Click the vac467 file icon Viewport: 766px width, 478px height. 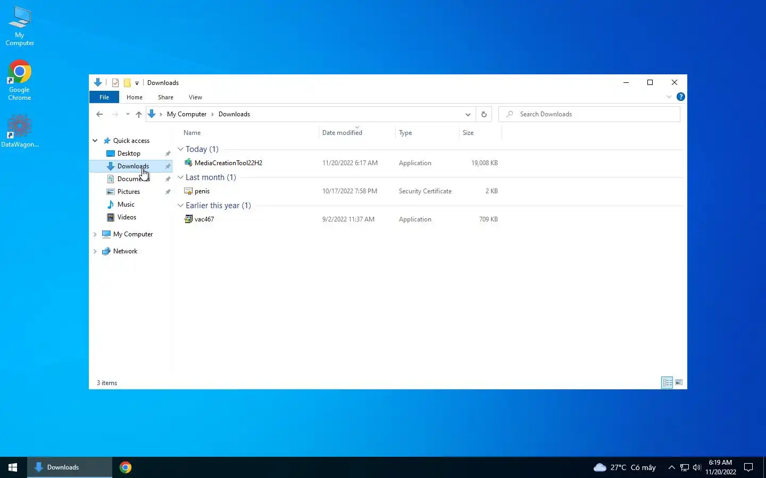pyautogui.click(x=188, y=219)
